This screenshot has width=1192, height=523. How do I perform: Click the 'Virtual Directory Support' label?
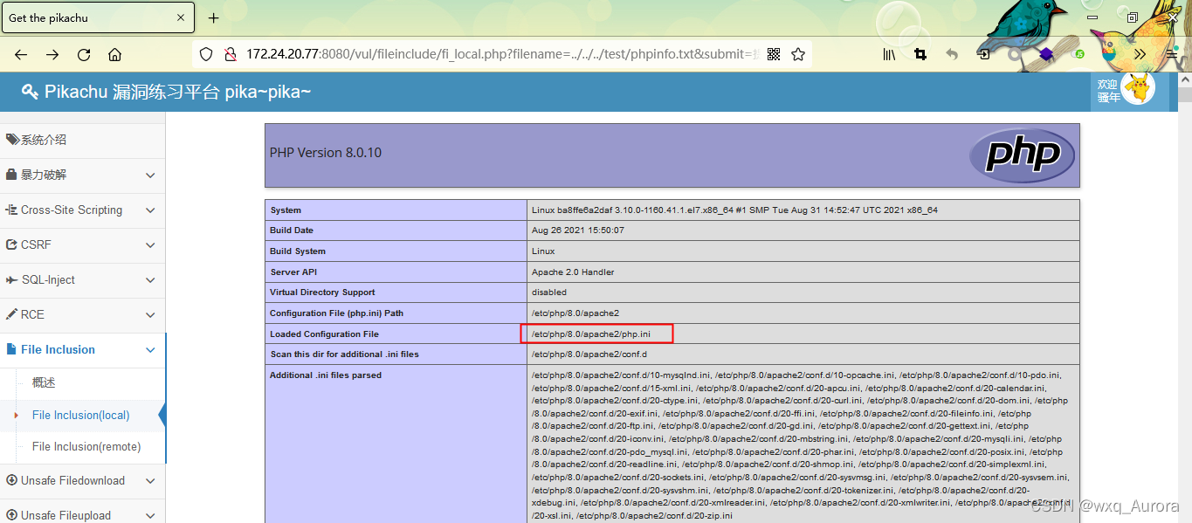click(322, 292)
